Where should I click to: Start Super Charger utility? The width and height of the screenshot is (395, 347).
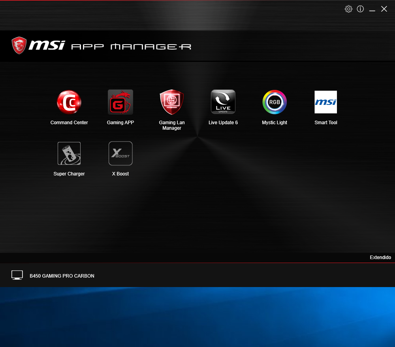coord(69,153)
